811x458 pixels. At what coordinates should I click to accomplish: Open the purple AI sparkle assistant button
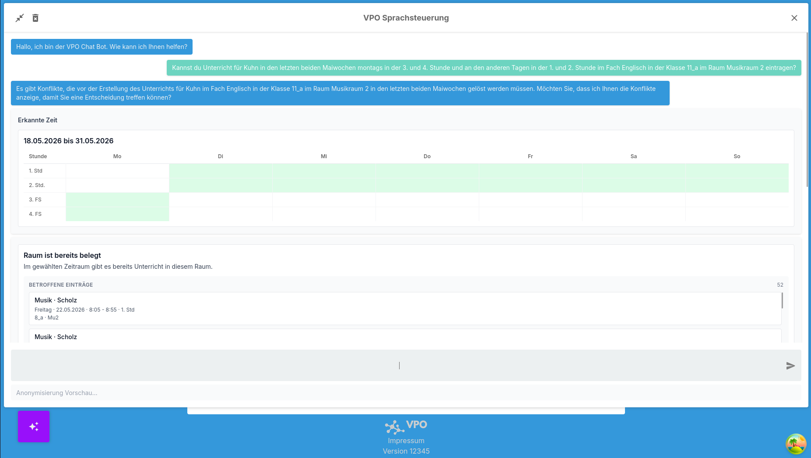[x=34, y=426]
